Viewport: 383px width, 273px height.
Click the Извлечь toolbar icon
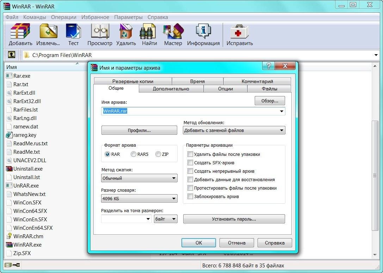tap(48, 31)
